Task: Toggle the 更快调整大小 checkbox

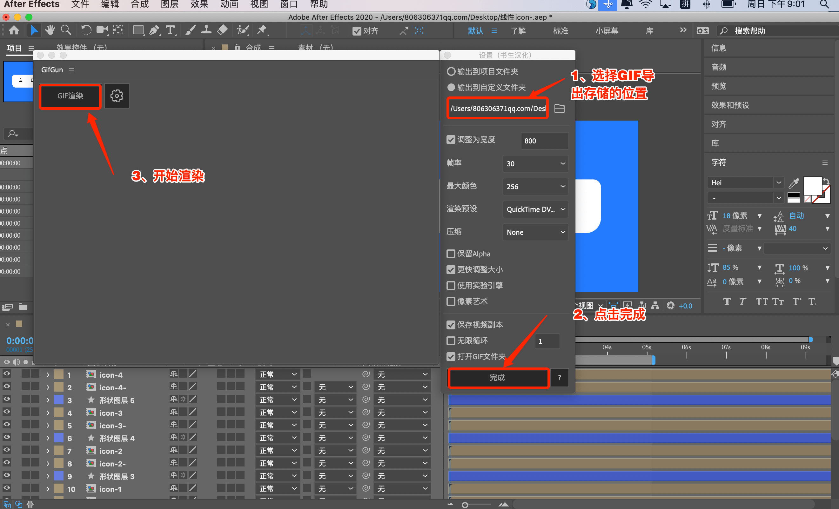Action: click(x=451, y=270)
